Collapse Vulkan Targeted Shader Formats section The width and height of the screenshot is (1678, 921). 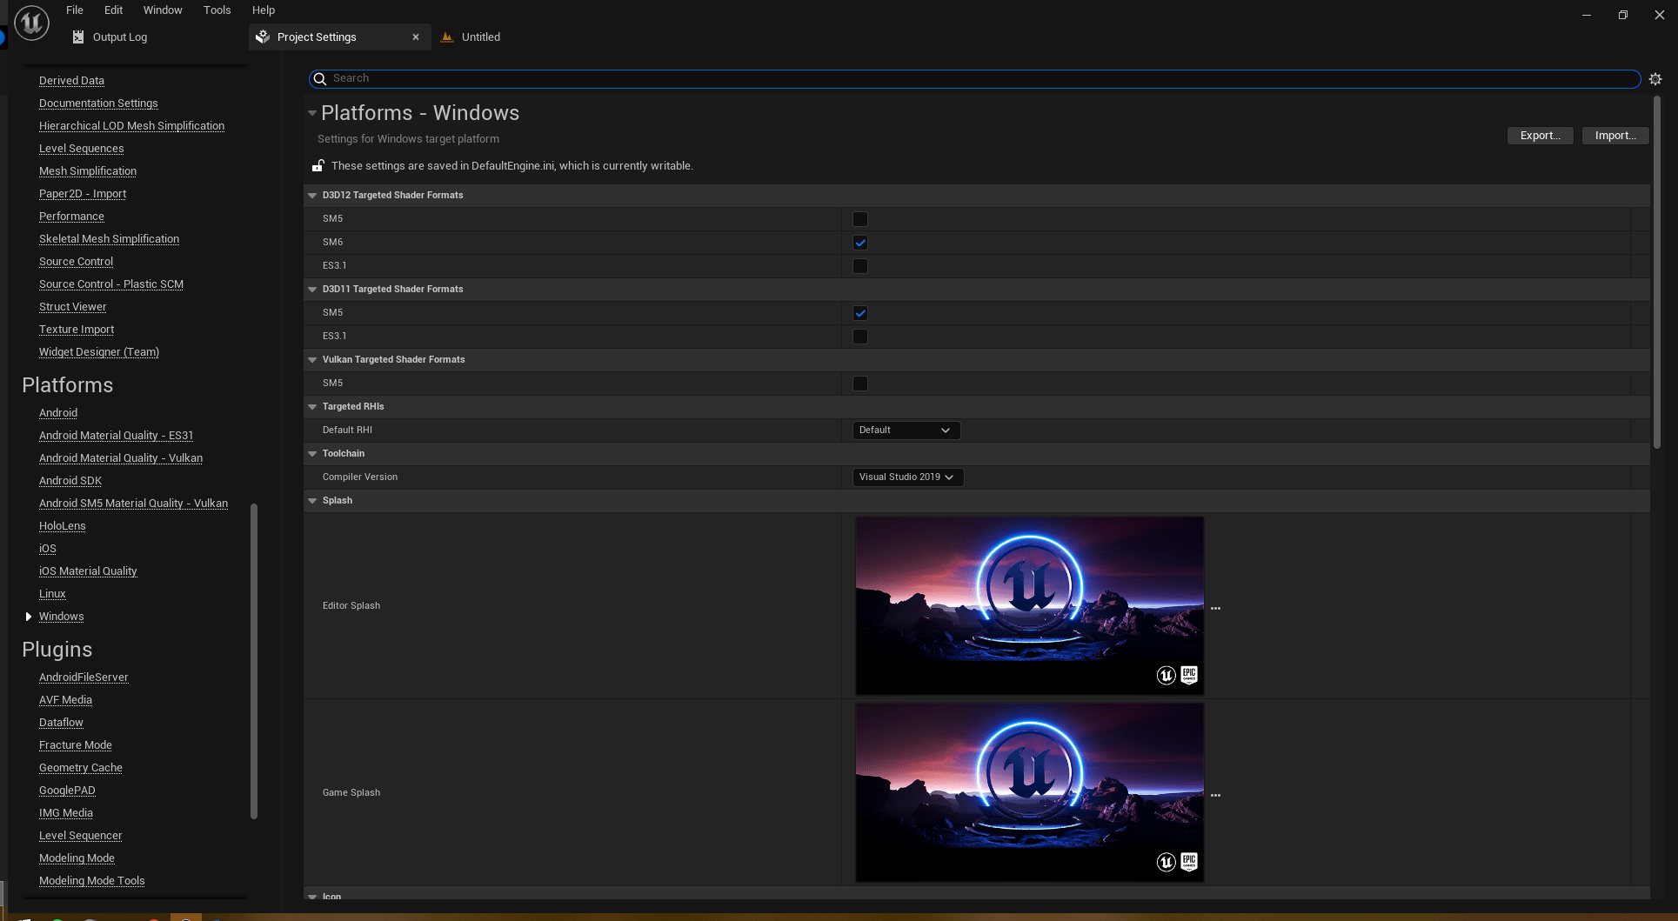coord(312,360)
